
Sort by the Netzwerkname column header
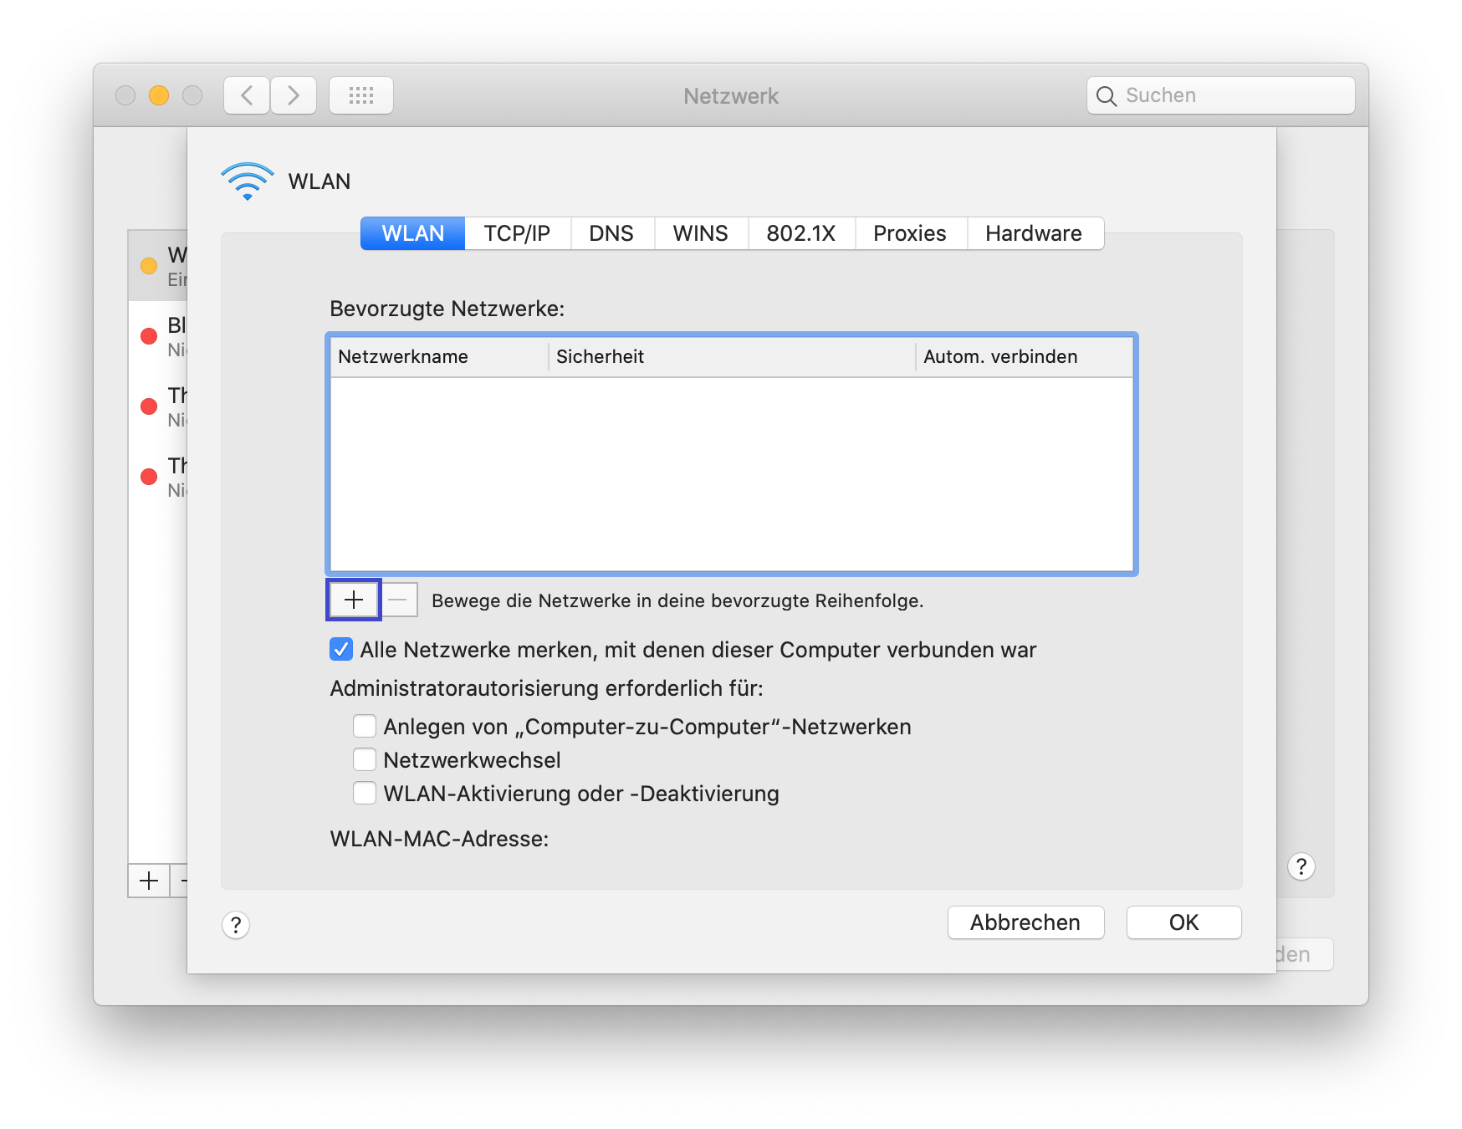pos(437,357)
